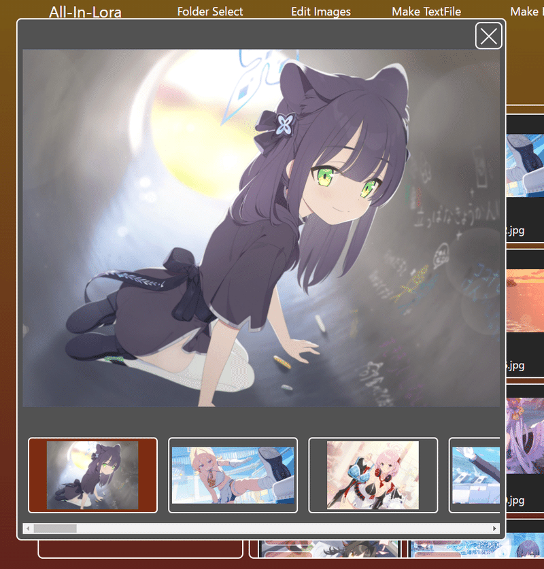Click the scrollbar right arrow
The height and width of the screenshot is (569, 544).
tap(494, 528)
